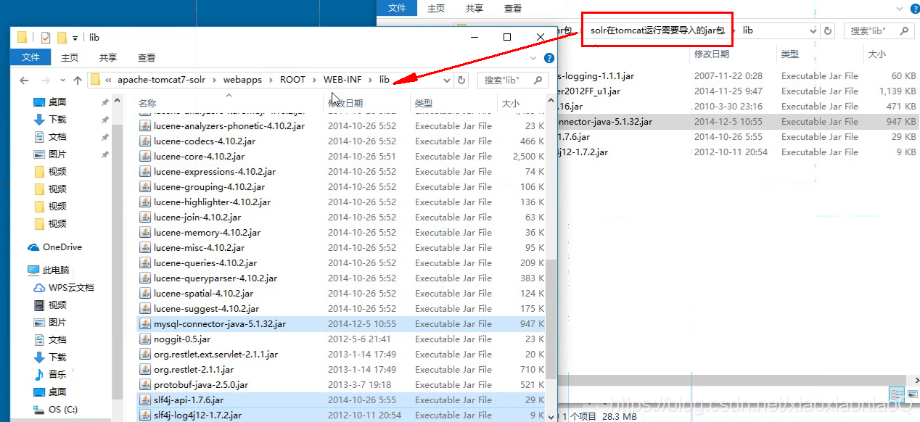Image resolution: width=920 pixels, height=422 pixels.
Task: Sort by 大小 column in front window
Action: tap(511, 104)
